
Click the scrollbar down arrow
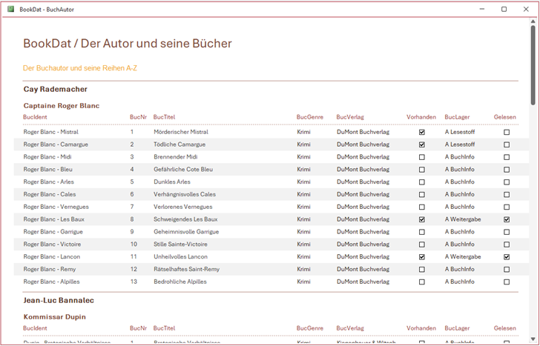(x=533, y=339)
